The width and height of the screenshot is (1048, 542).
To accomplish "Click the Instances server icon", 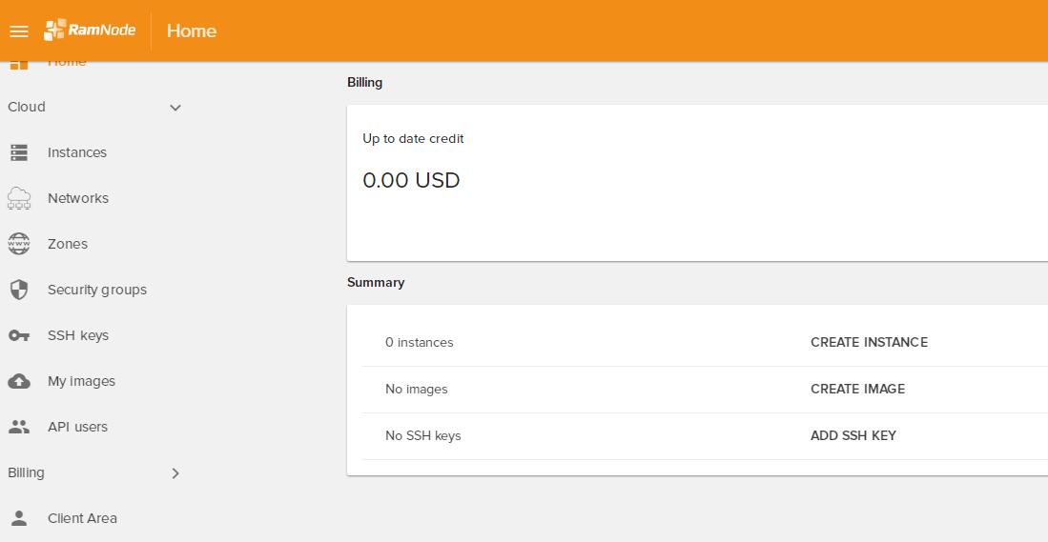I will tap(19, 152).
